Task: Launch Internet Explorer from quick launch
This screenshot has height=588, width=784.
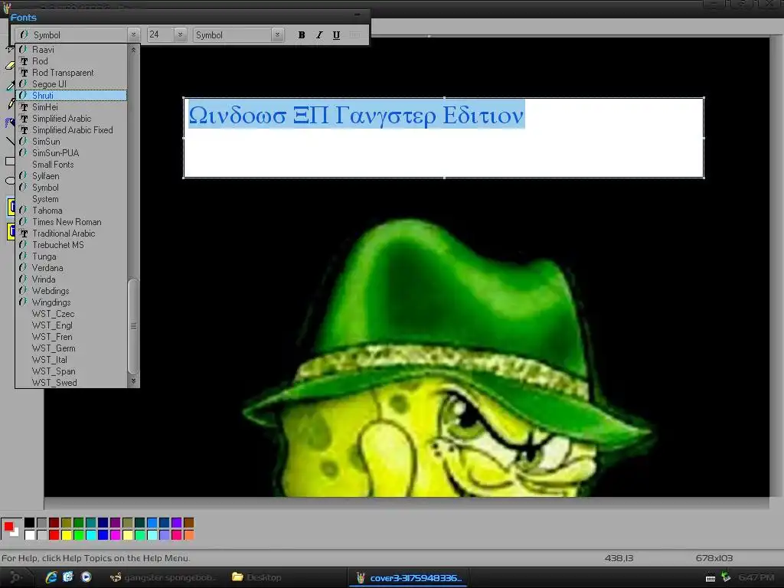Action: click(51, 577)
